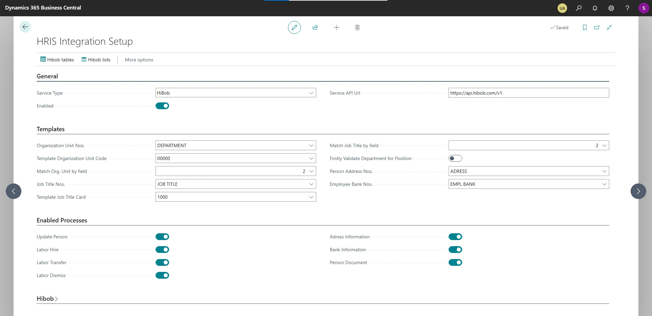Open page in new window icon
Image resolution: width=652 pixels, height=316 pixels.
click(x=597, y=27)
